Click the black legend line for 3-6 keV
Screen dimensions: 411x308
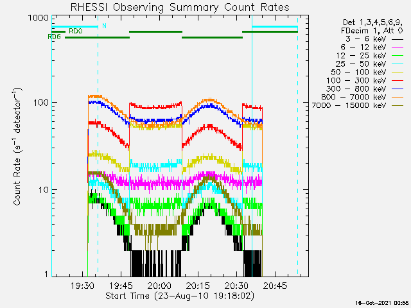point(398,39)
